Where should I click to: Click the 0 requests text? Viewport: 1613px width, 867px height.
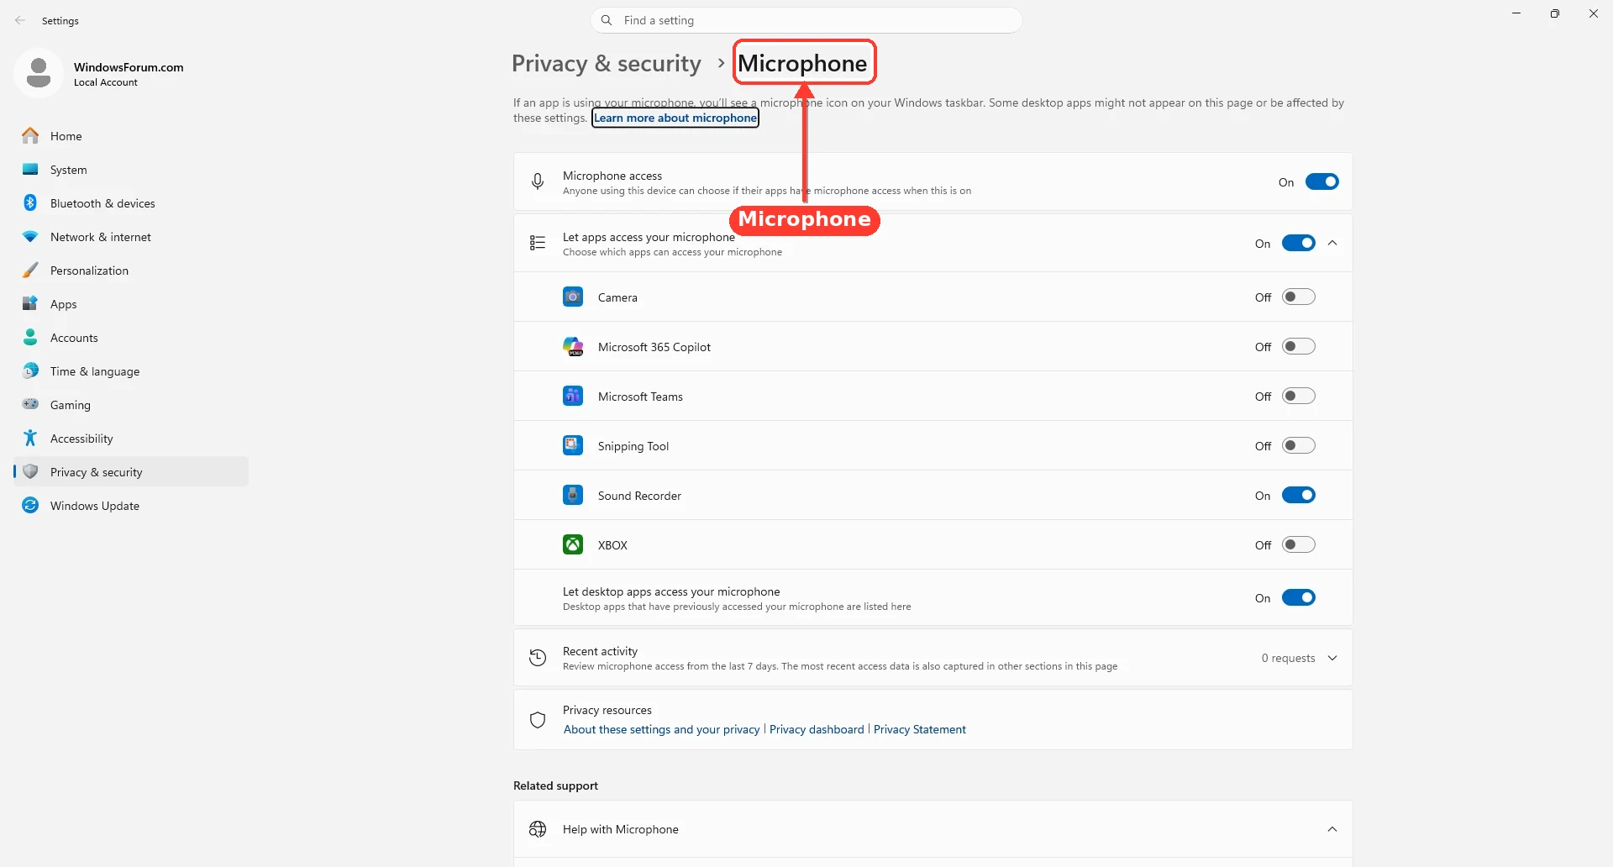[1288, 658]
